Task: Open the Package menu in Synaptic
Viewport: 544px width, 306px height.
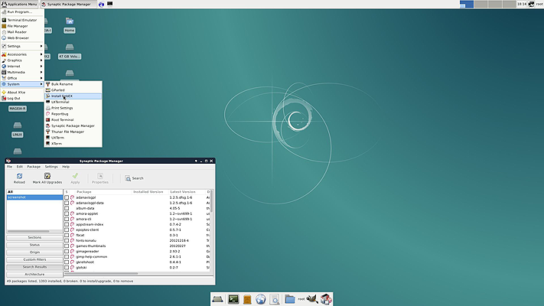Action: tap(34, 167)
